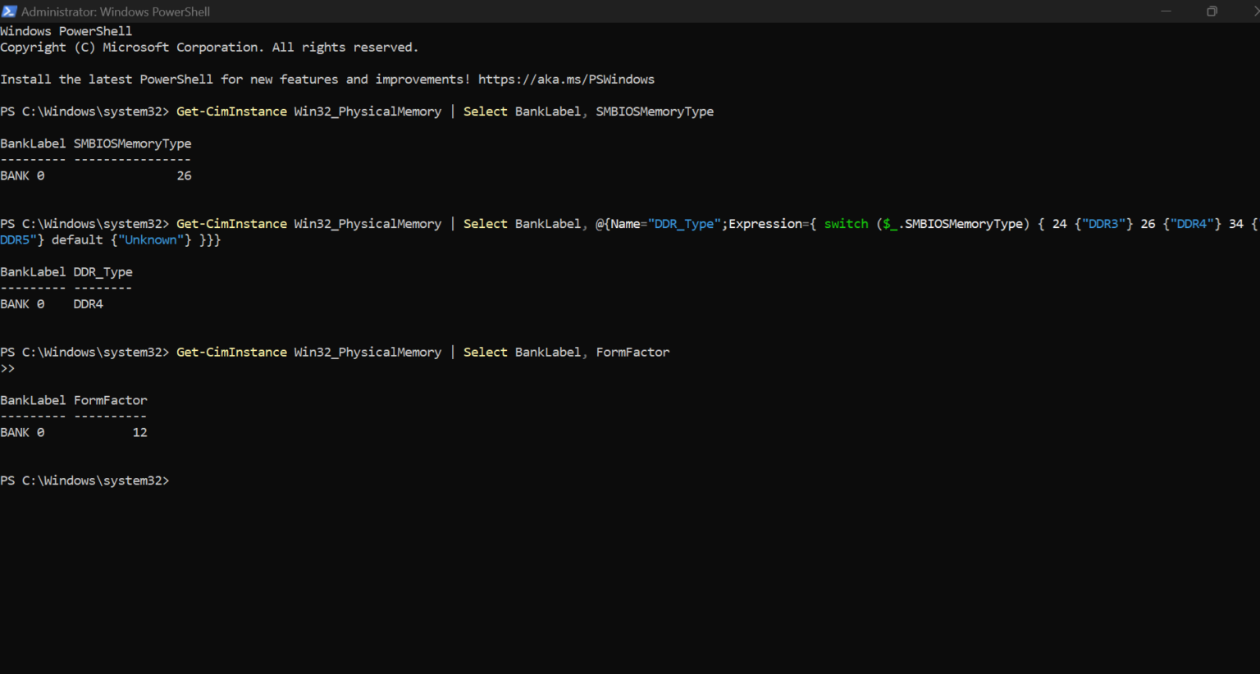Minimize the PowerShell window
Image resolution: width=1260 pixels, height=674 pixels.
click(1166, 11)
